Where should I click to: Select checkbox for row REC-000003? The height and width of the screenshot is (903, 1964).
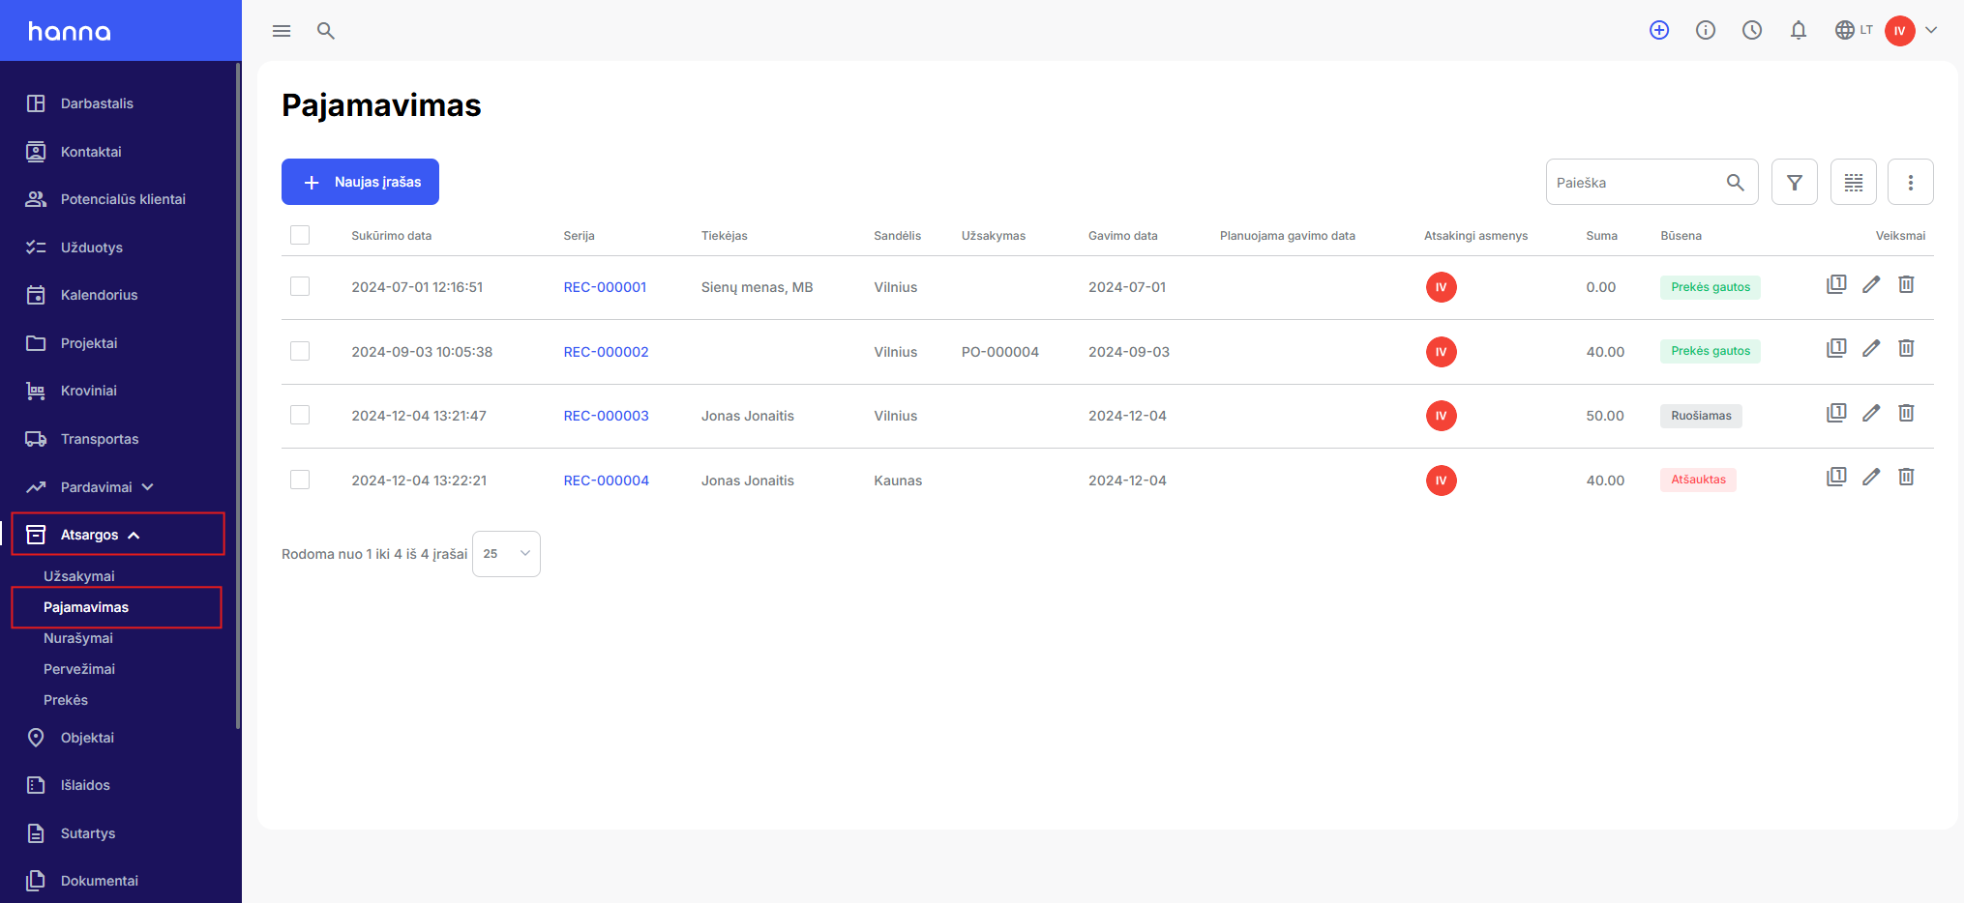pos(300,415)
